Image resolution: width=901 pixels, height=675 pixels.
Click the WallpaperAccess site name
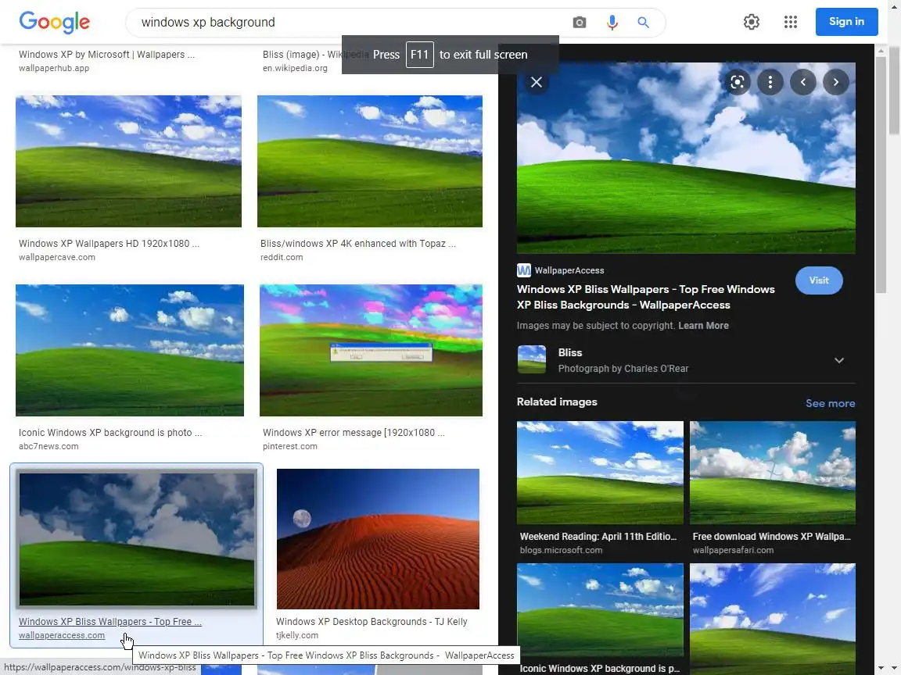click(569, 270)
